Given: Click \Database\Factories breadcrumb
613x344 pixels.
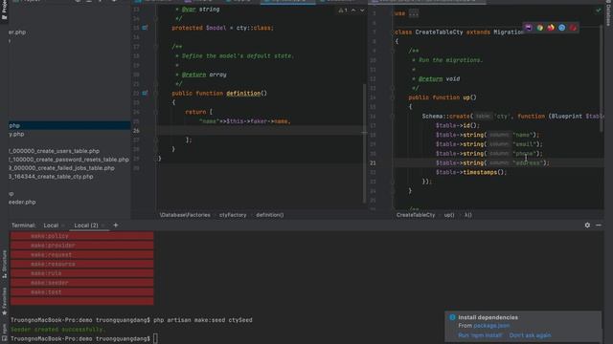Looking at the screenshot, I should pos(185,215).
